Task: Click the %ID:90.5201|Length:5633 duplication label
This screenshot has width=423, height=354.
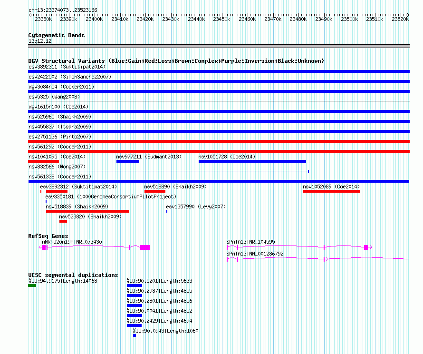Action: [x=159, y=281]
